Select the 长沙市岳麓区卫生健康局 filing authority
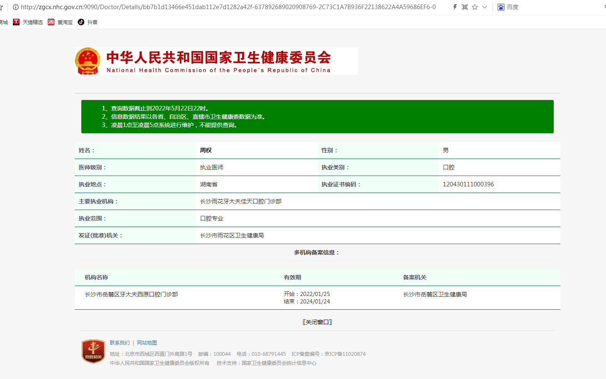Image resolution: width=606 pixels, height=379 pixels. pos(435,294)
